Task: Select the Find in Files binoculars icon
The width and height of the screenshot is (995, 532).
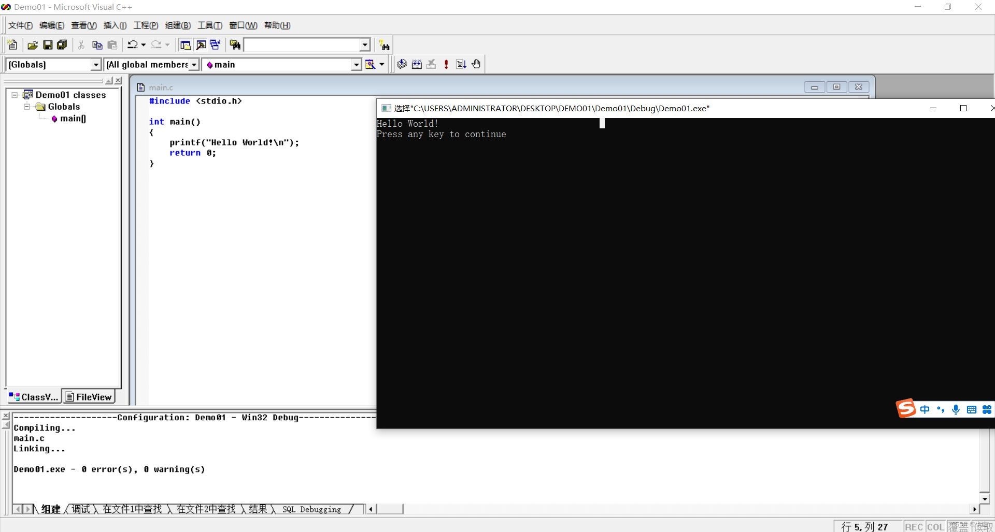Action: tap(234, 45)
